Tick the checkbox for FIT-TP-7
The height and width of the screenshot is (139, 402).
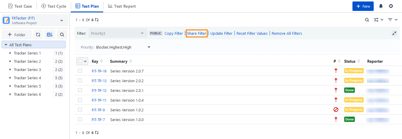tap(80, 119)
